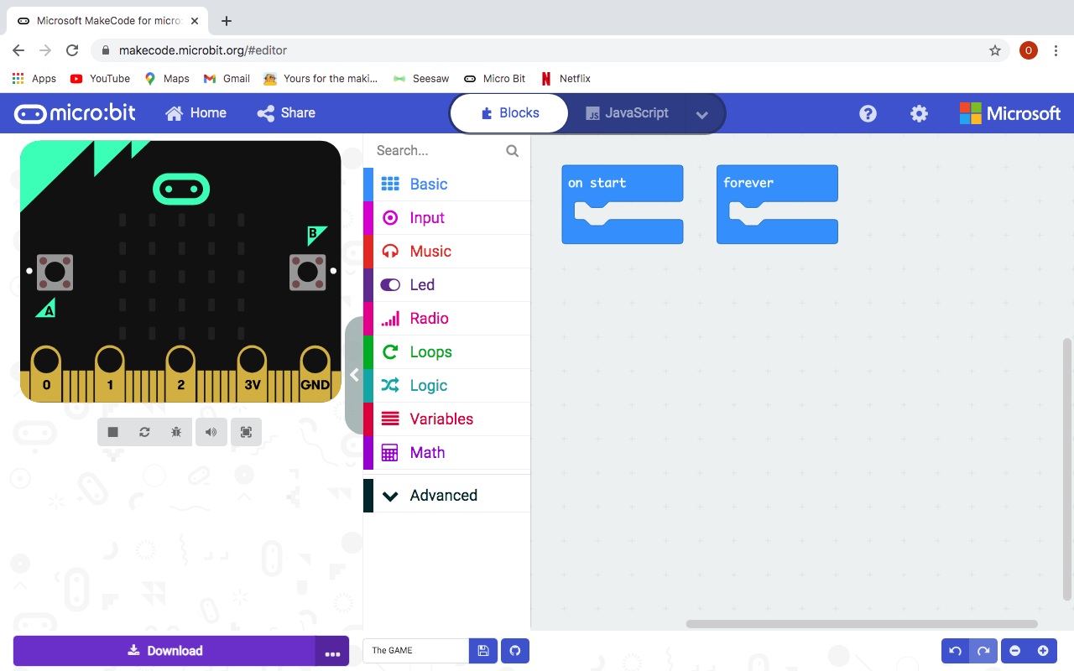
Task: Click the GND pin on the simulator
Action: (315, 373)
